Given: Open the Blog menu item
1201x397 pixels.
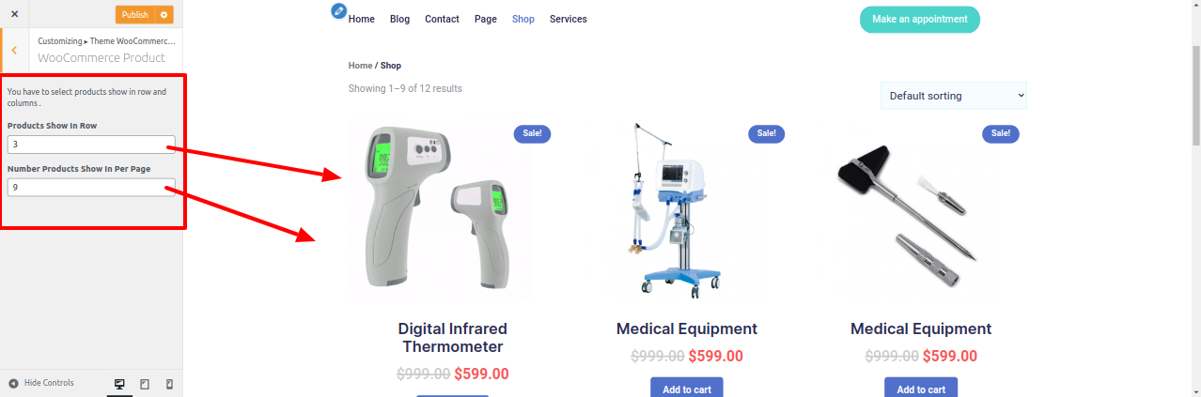Looking at the screenshot, I should coord(399,19).
